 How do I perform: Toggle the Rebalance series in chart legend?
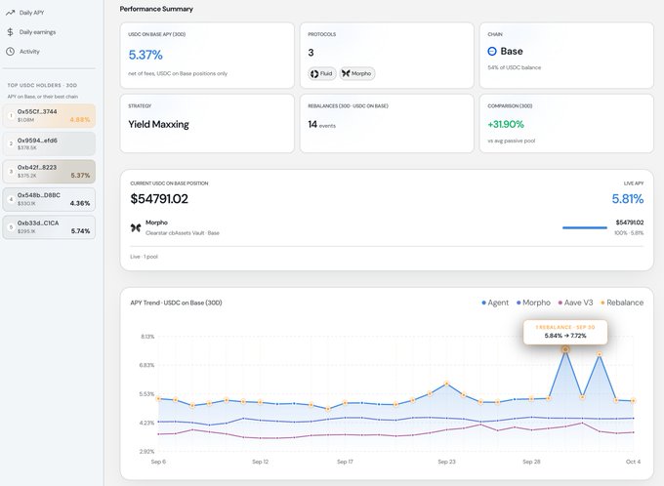tap(622, 303)
